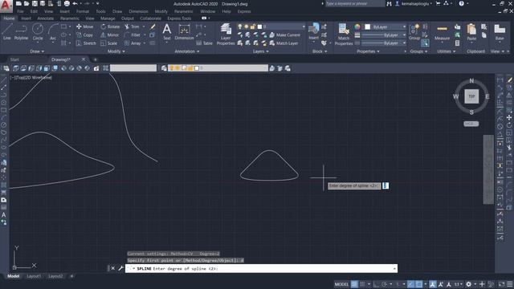Expand the Modify panel
Viewport: 514px width, 289px height.
tap(116, 51)
